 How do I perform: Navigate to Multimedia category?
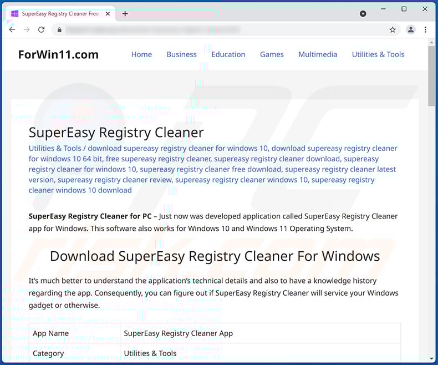click(318, 54)
